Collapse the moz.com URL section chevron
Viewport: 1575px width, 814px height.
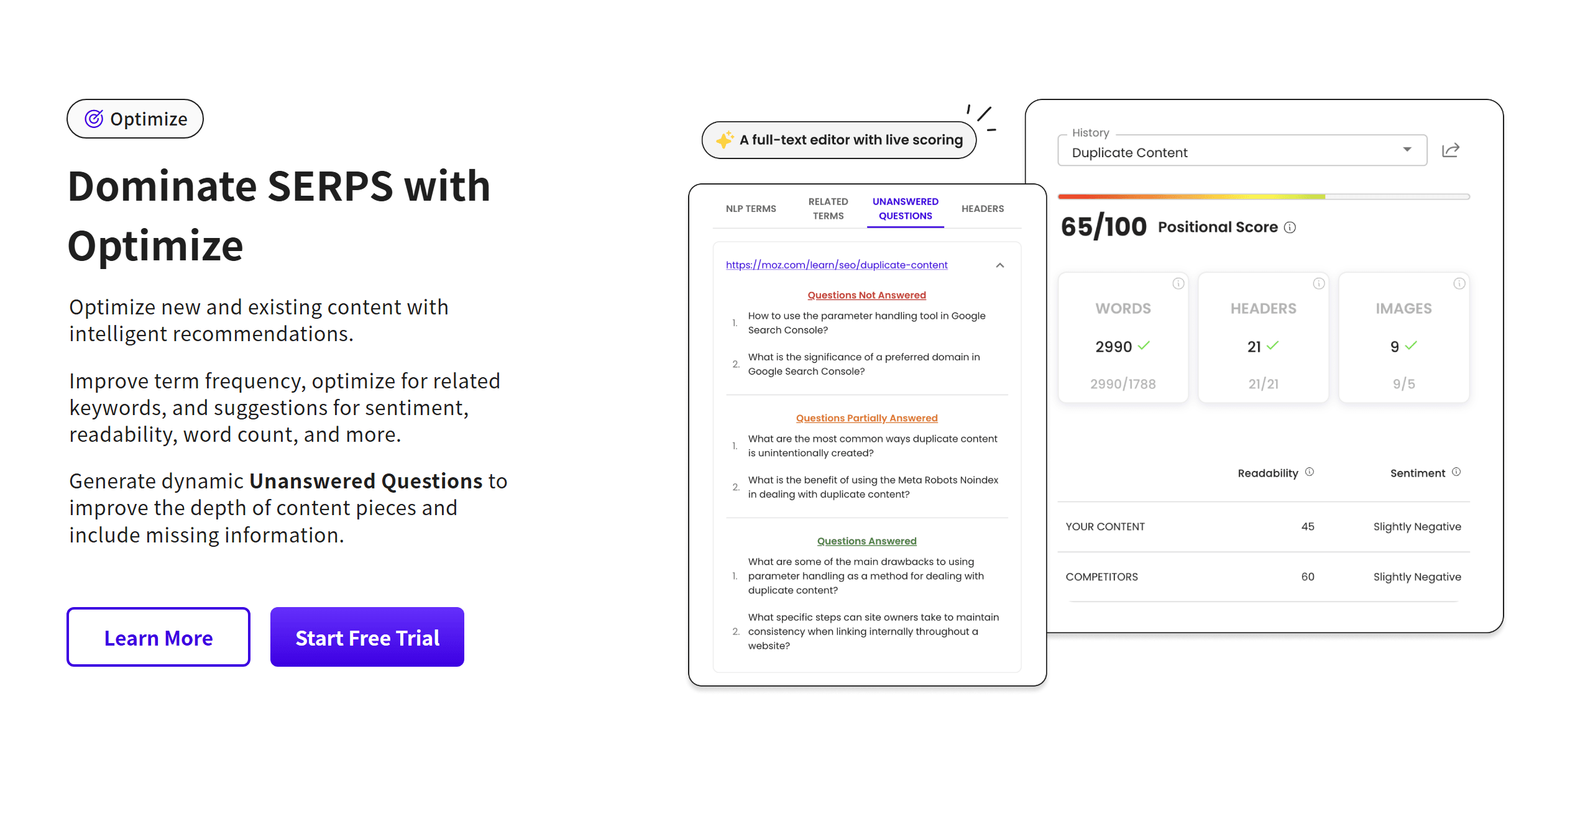click(1000, 265)
